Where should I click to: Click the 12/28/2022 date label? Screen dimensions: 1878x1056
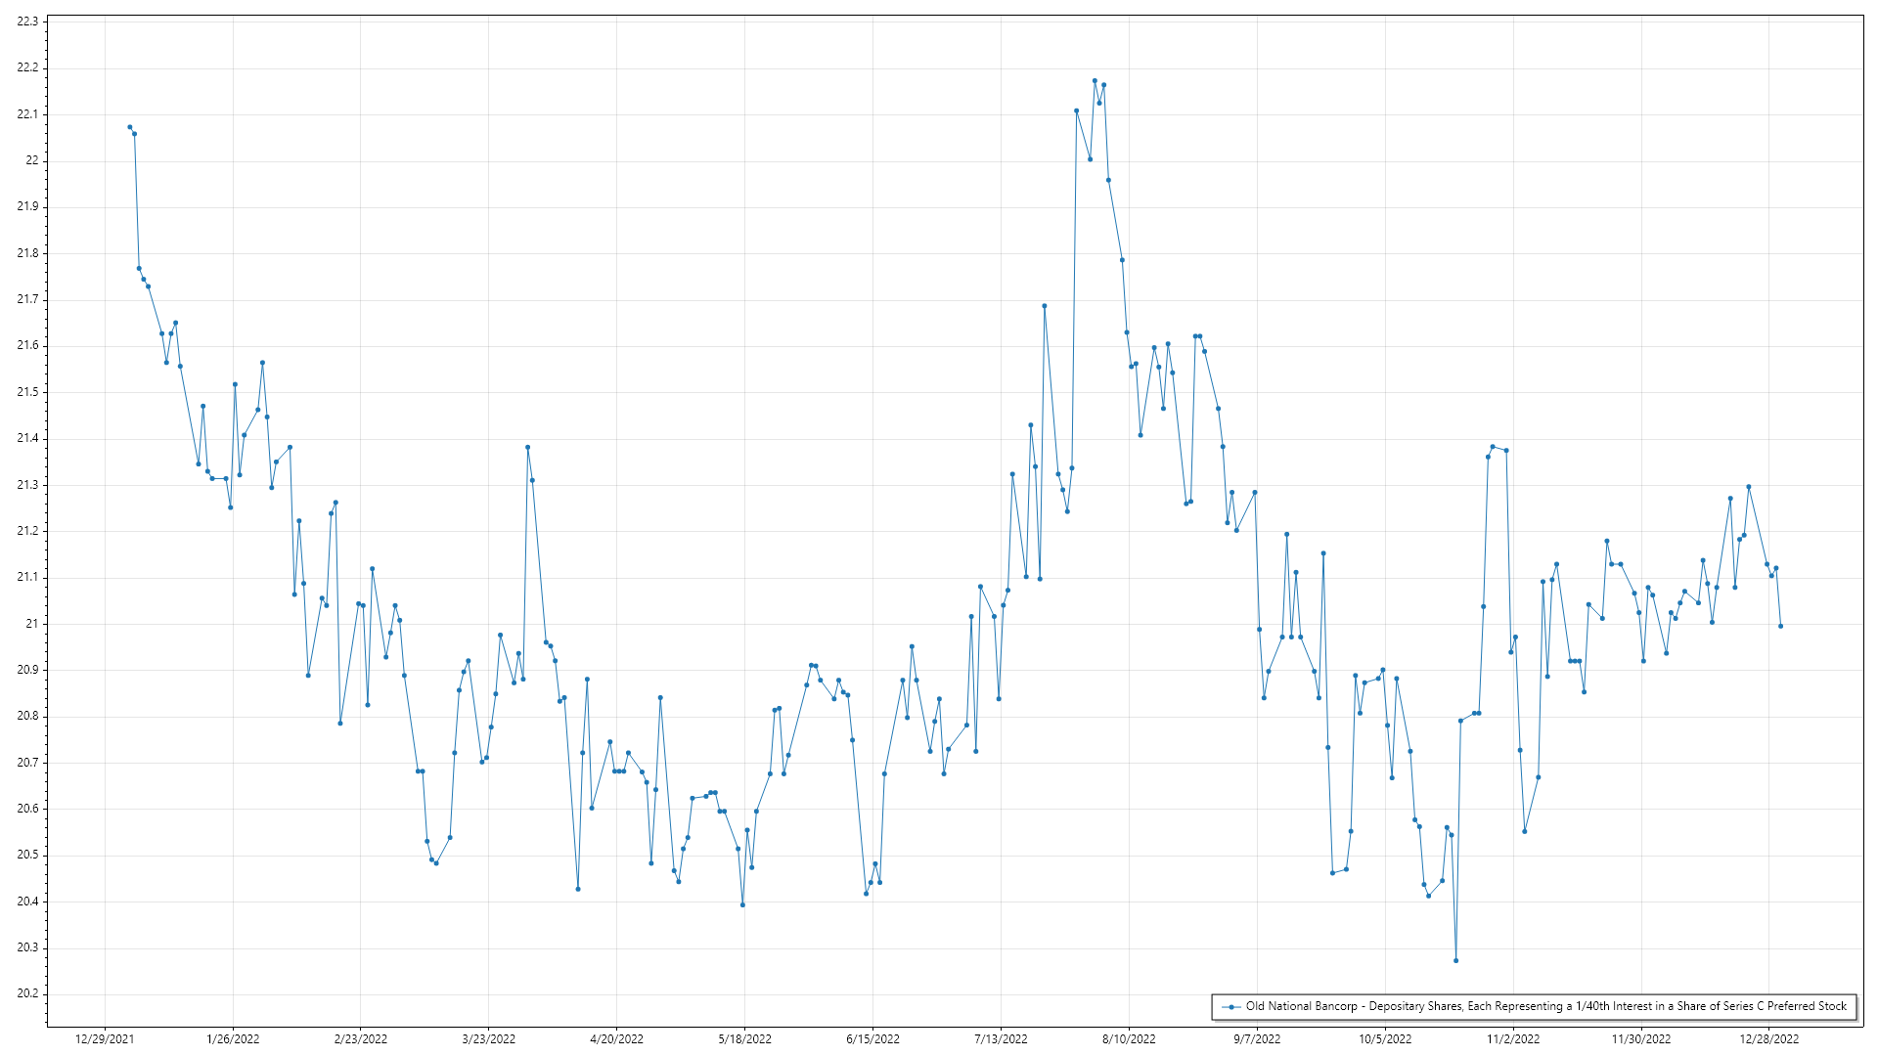point(1768,1038)
